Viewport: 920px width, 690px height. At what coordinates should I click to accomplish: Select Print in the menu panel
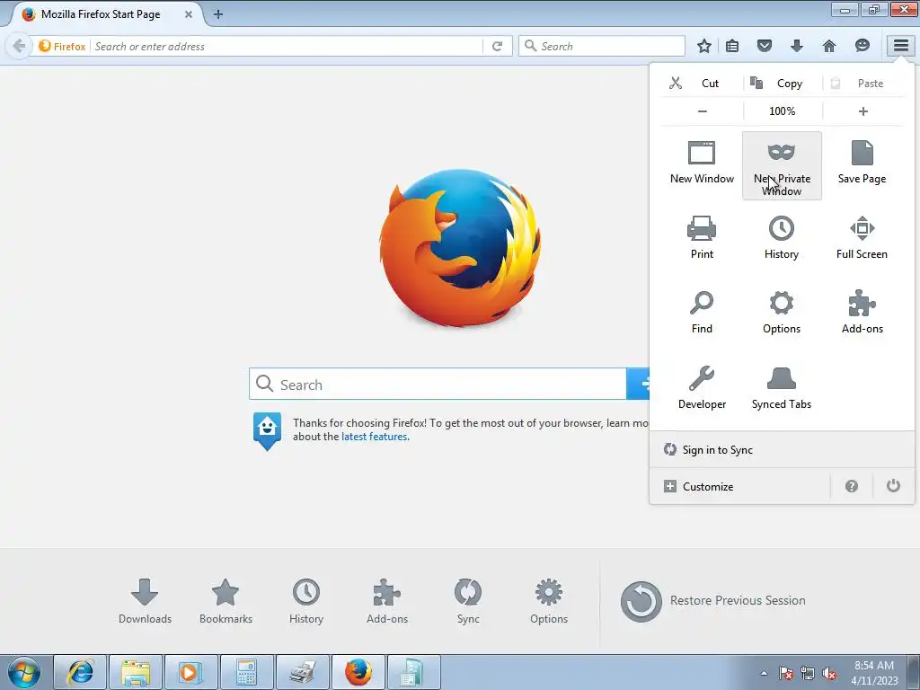[x=702, y=237]
